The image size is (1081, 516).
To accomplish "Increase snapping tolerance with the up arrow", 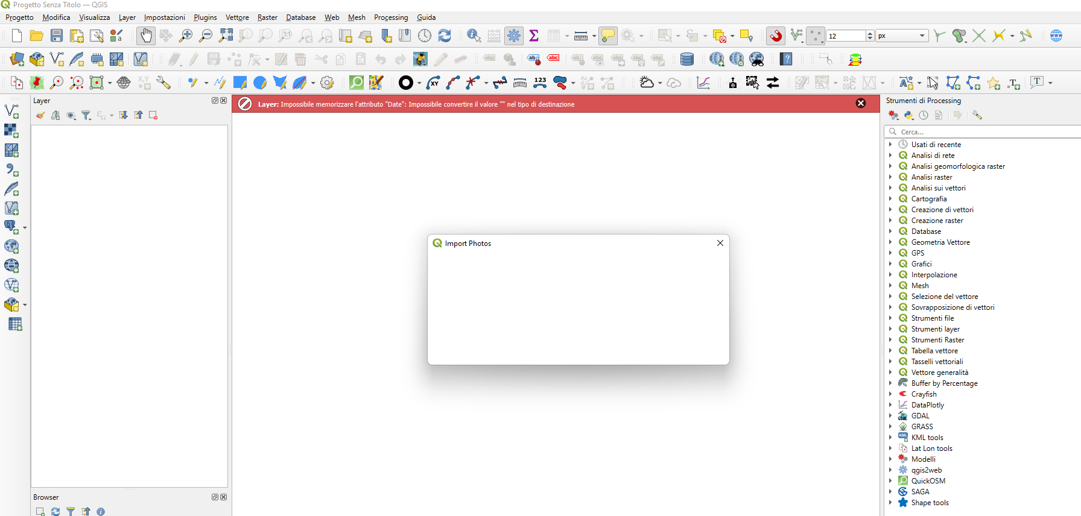I will pos(870,33).
